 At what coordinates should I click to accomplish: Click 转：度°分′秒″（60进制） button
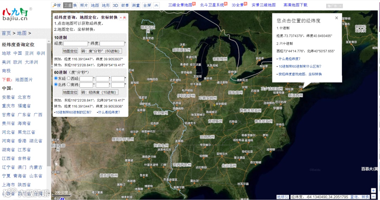(101, 51)
